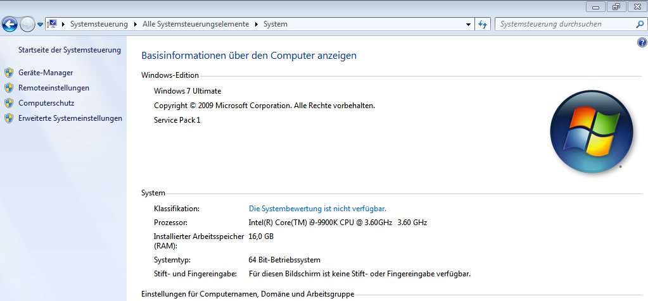
Task: Click the Copyright 2009 Microsoft Corporation line
Action: coord(265,106)
